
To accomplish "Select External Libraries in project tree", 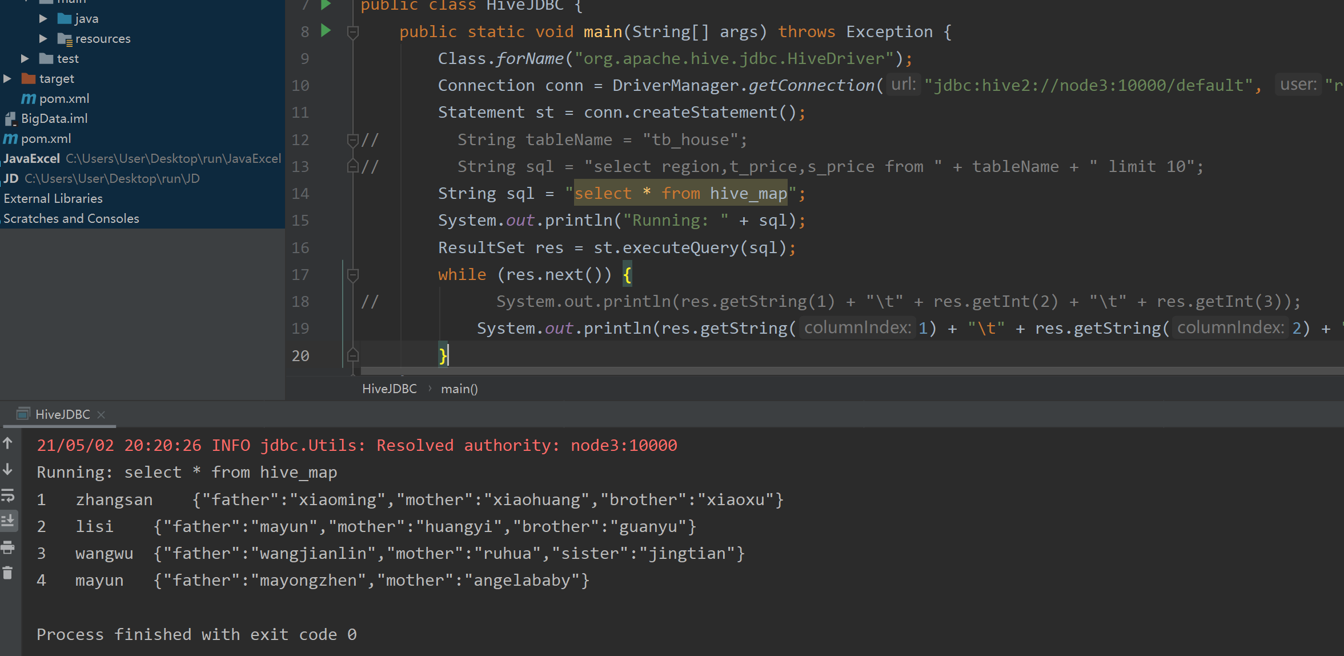I will click(53, 199).
